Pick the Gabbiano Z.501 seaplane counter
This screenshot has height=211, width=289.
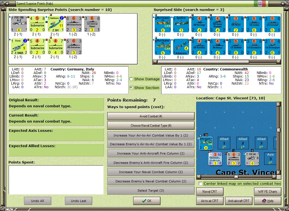56,24
